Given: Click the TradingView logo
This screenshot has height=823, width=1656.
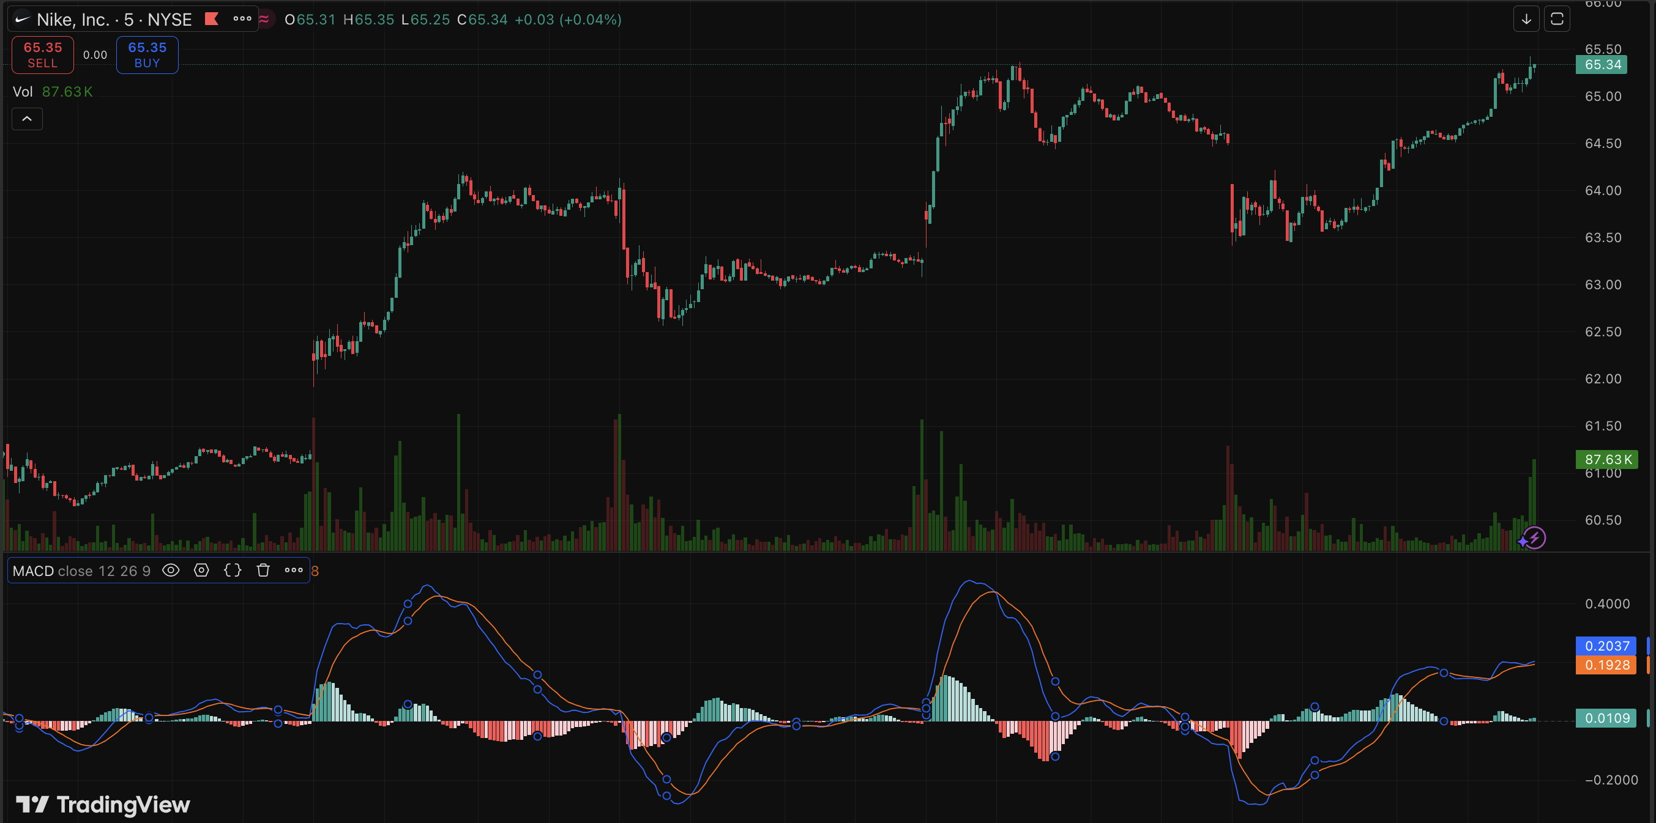Looking at the screenshot, I should [x=103, y=805].
